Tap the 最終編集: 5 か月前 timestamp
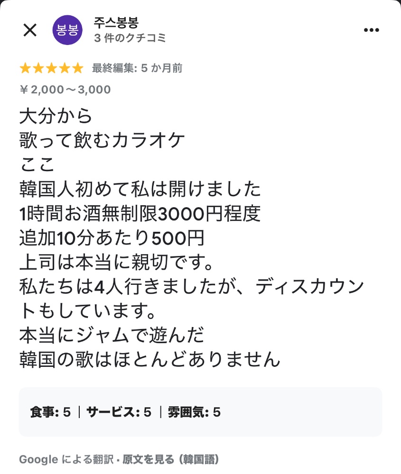This screenshot has width=401, height=474. (137, 68)
